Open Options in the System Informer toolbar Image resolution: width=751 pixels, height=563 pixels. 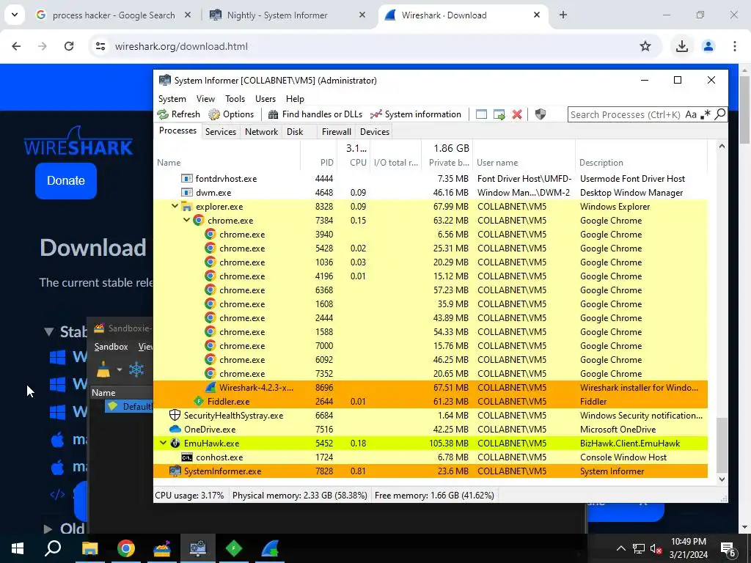[x=231, y=114]
